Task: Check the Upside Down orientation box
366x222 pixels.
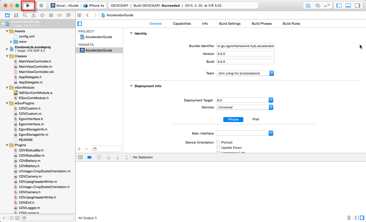Action: [x=218, y=148]
